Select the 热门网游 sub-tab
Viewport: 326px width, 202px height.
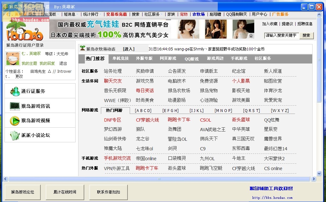click(x=115, y=110)
